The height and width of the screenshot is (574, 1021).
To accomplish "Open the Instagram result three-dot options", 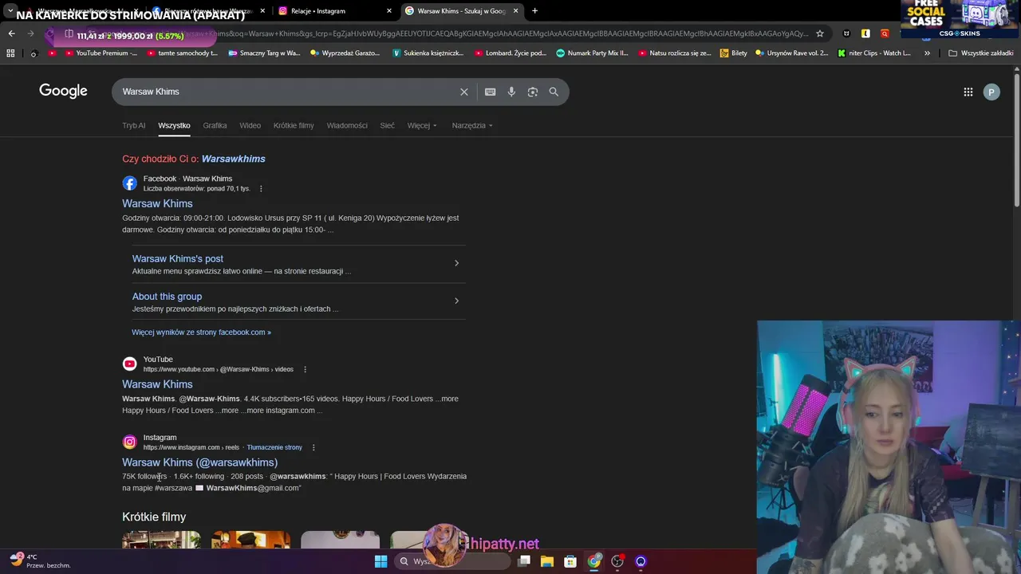I will coord(313,447).
